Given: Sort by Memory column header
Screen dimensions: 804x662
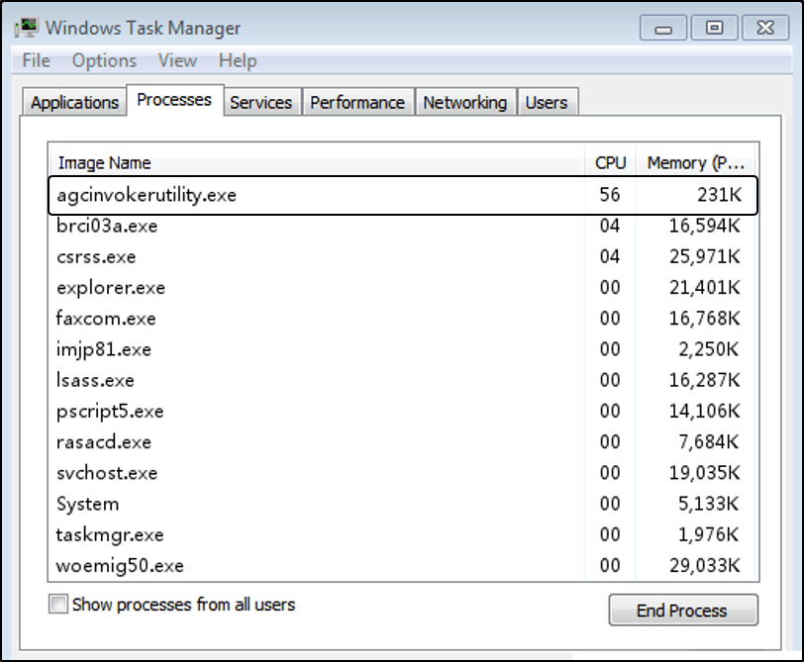Looking at the screenshot, I should 697,163.
